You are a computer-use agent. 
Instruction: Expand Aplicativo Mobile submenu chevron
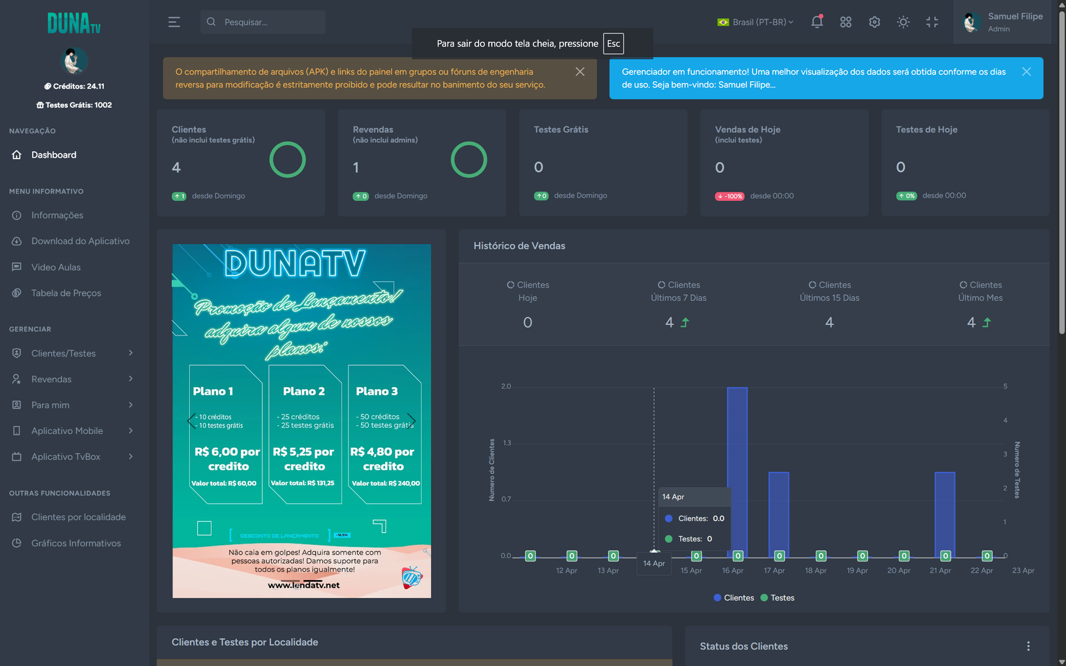[x=131, y=431]
